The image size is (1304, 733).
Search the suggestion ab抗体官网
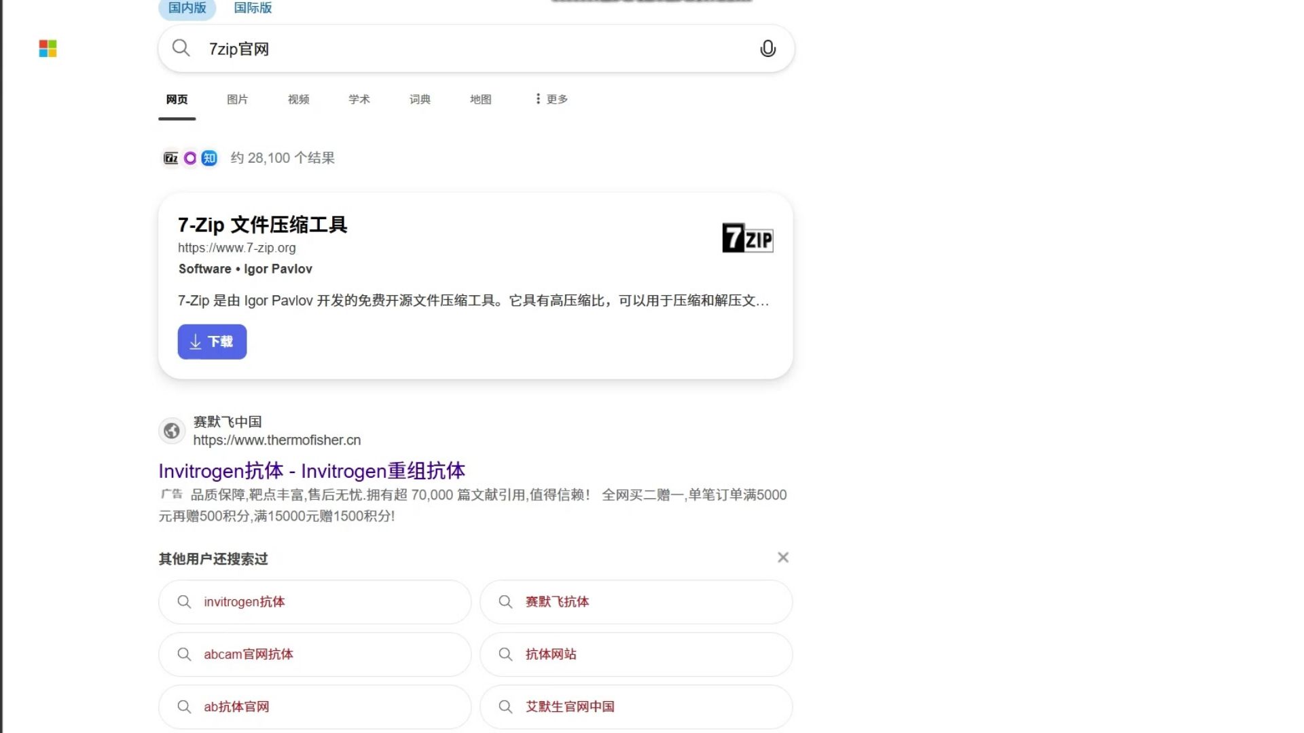tap(314, 707)
